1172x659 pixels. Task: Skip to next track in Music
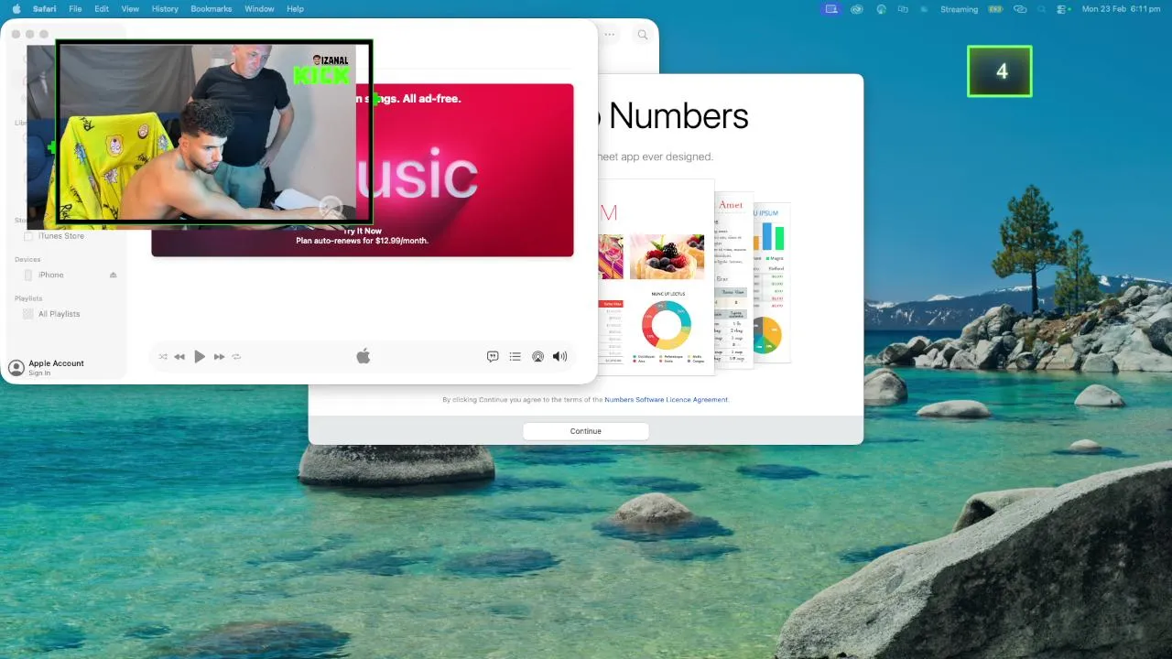click(219, 357)
